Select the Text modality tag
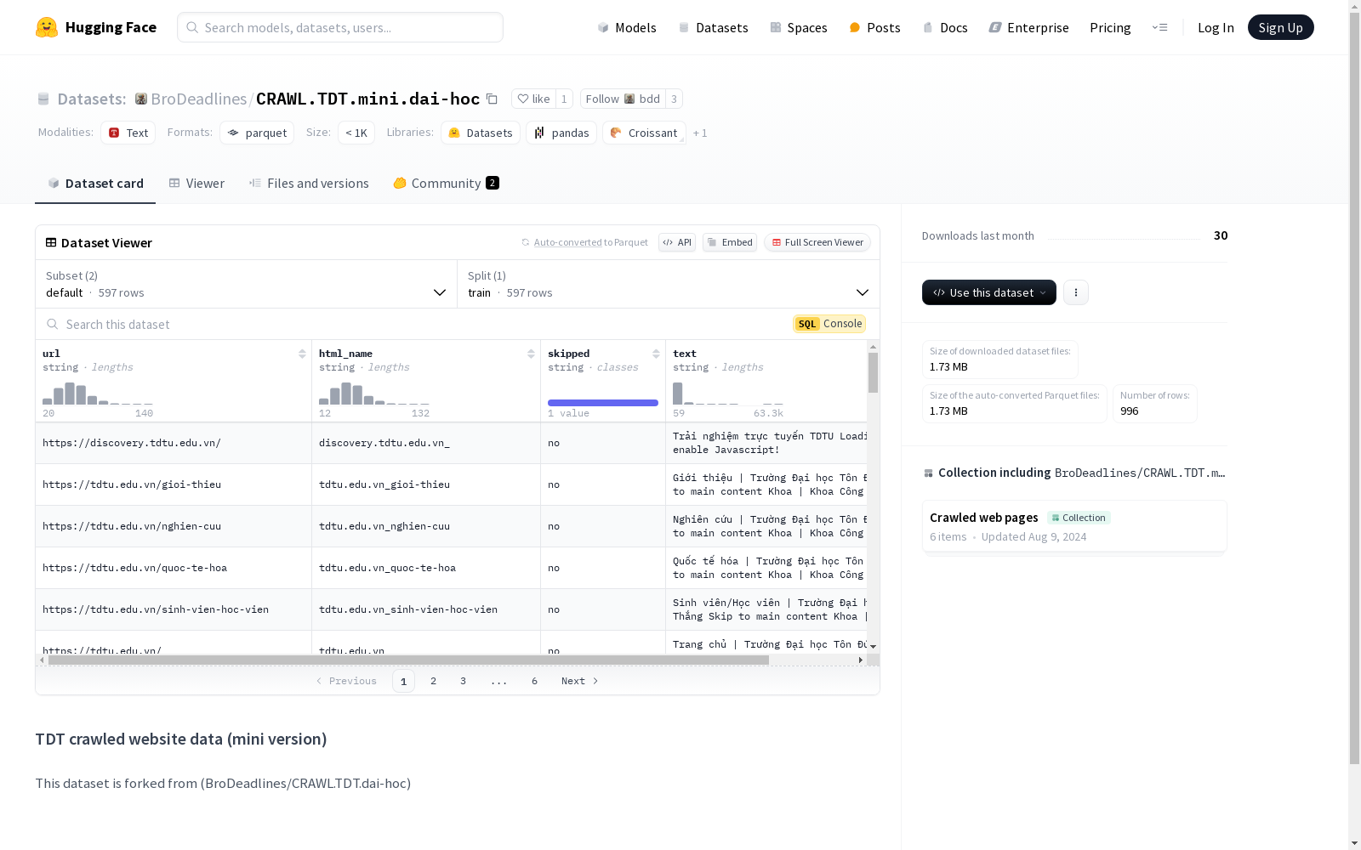Image resolution: width=1361 pixels, height=850 pixels. point(128,133)
